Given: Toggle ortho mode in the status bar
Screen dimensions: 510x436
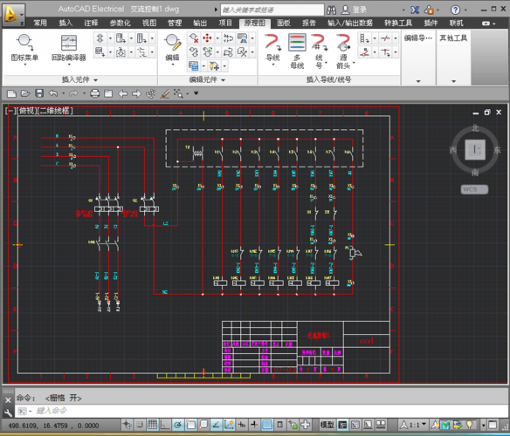Looking at the screenshot, I should (x=165, y=425).
